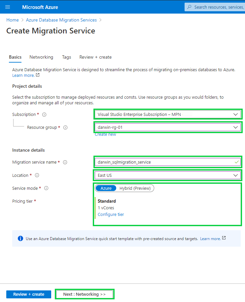
Task: Click the Search resources box
Action: click(x=215, y=7)
